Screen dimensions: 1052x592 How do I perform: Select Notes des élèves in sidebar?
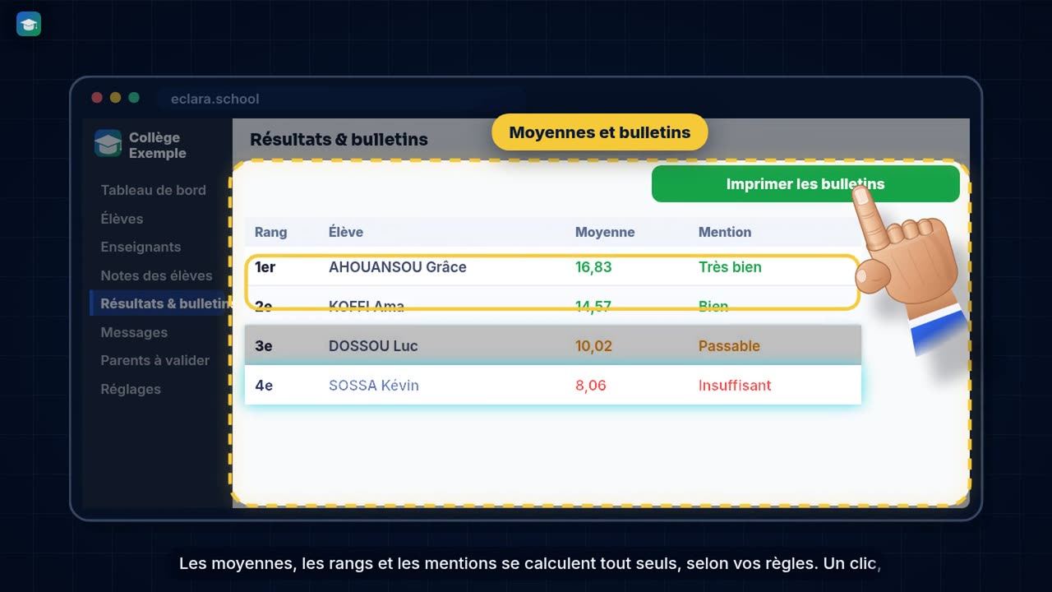[x=156, y=275]
